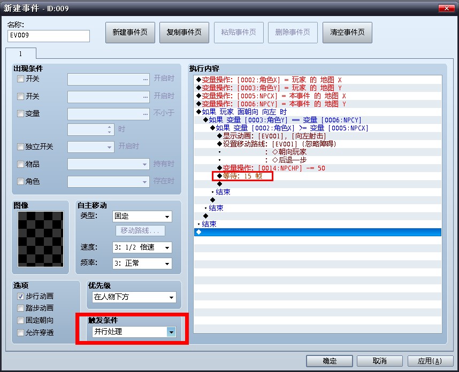This screenshot has height=372, width=459.
Task: Close the 新建事件 window
Action: [x=446, y=8]
